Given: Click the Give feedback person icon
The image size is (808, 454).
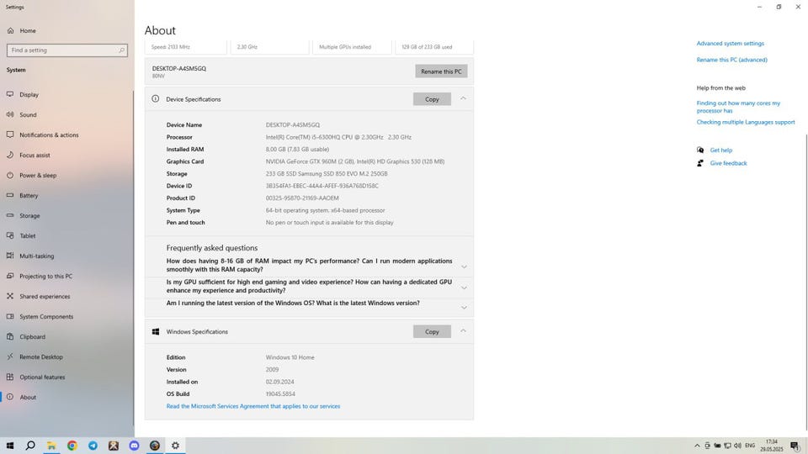Looking at the screenshot, I should (x=700, y=163).
